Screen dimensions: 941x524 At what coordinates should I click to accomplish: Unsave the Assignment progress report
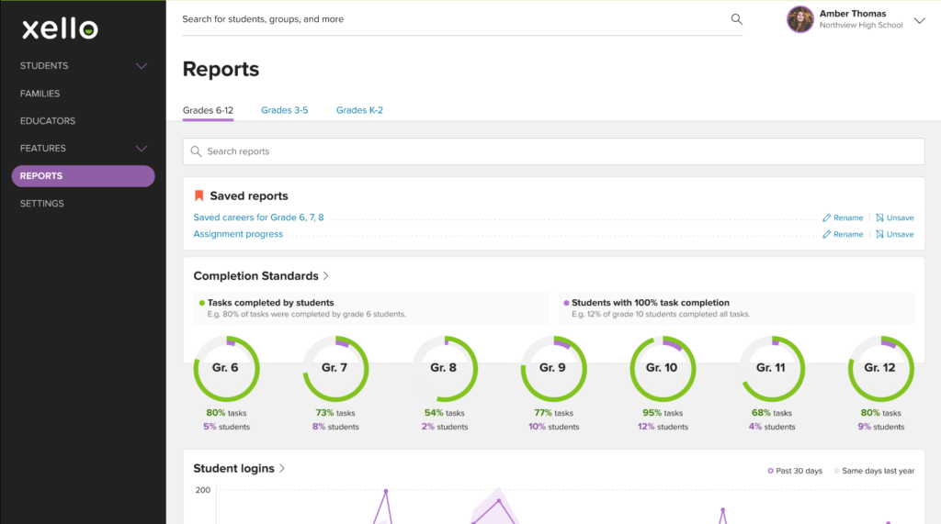[x=894, y=234]
